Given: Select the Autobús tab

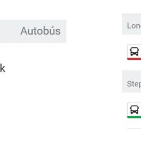Looking at the screenshot, I should pos(33,31).
